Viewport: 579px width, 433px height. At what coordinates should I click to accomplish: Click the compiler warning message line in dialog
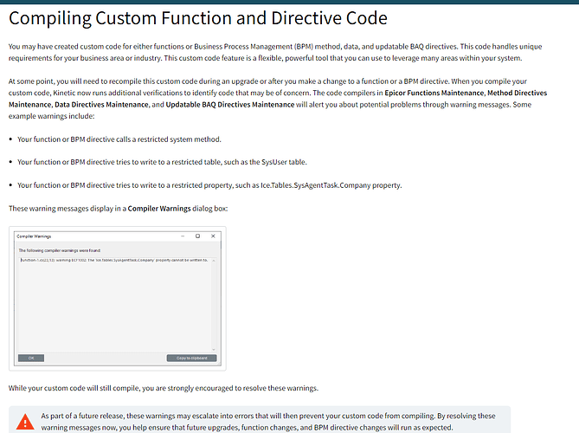114,260
